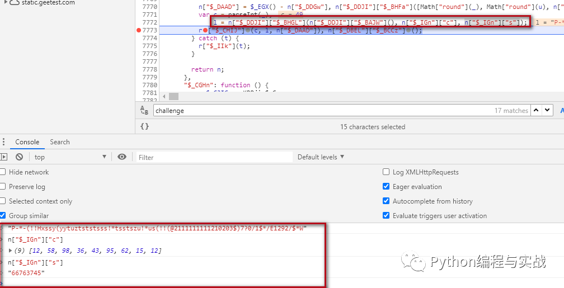The width and height of the screenshot is (564, 288).
Task: Click line number 7770 gutter
Action: click(149, 7)
